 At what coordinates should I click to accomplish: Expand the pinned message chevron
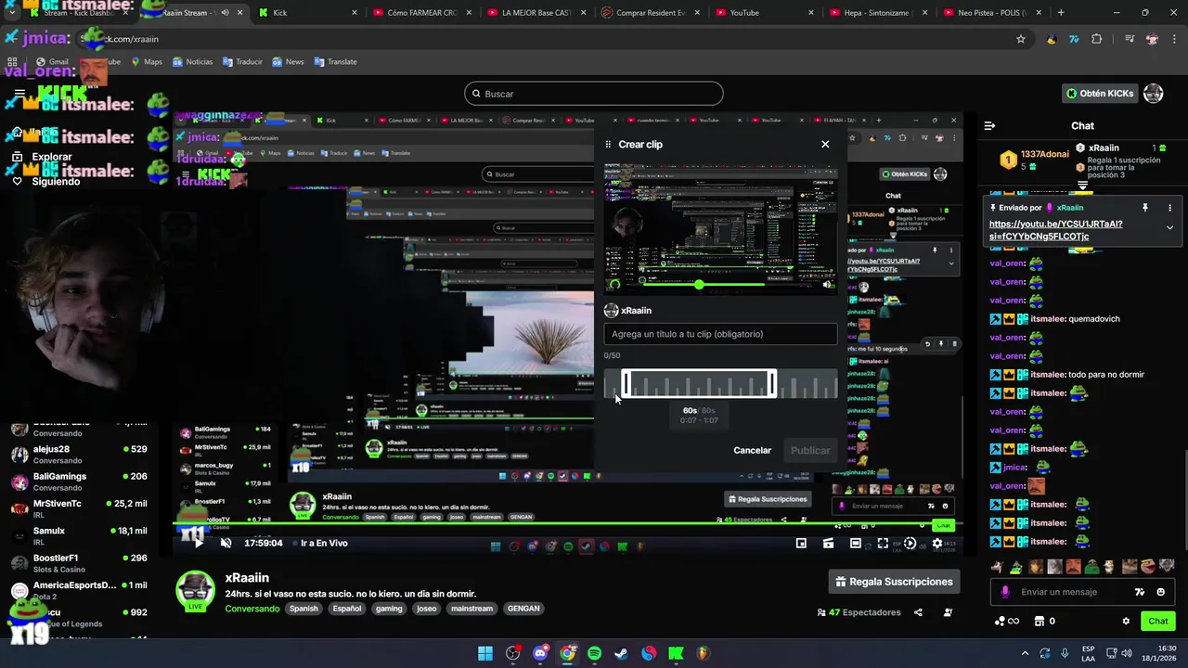(x=1169, y=227)
